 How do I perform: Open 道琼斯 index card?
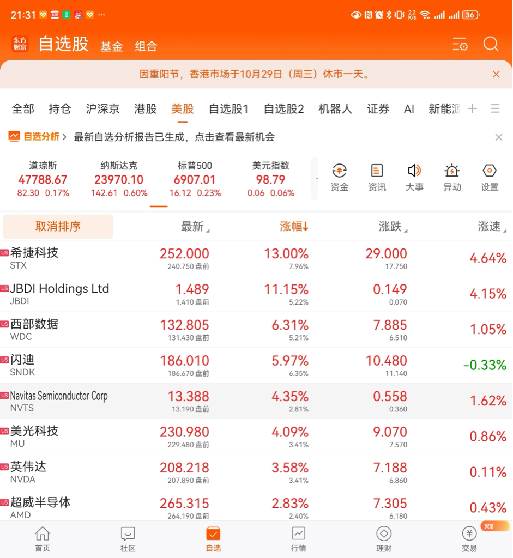[43, 179]
